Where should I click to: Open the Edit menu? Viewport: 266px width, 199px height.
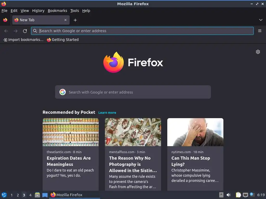click(14, 11)
